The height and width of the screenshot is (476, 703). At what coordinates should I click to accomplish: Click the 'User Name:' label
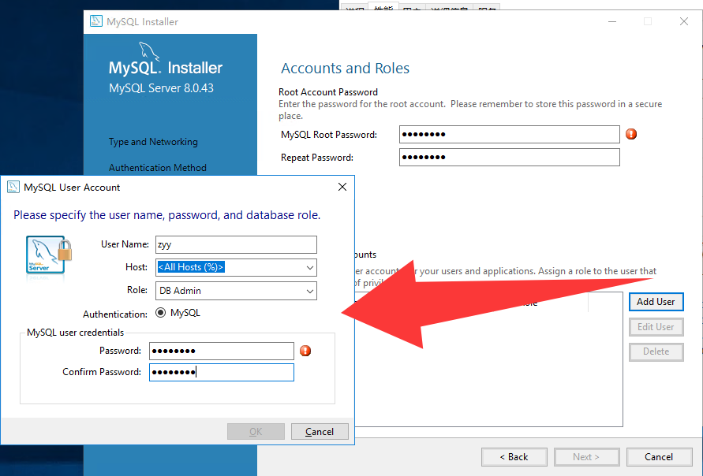point(125,244)
